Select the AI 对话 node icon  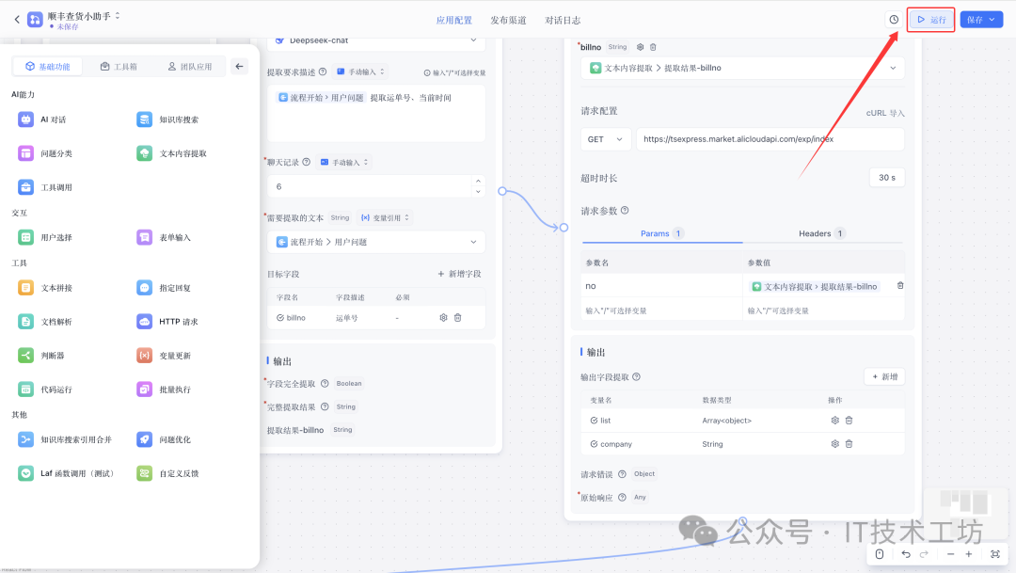click(x=26, y=119)
